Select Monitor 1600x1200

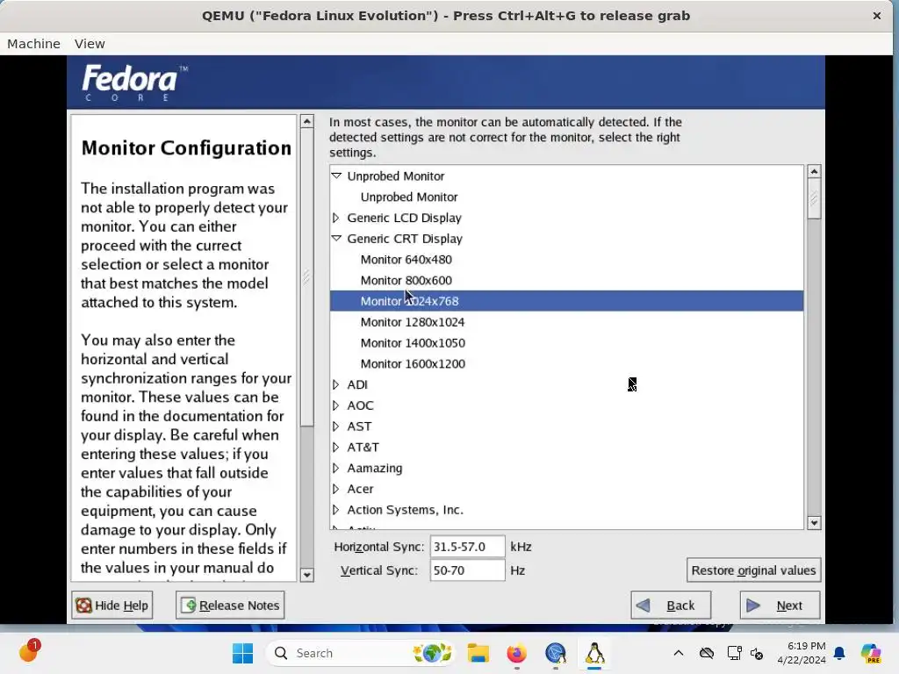(x=413, y=364)
